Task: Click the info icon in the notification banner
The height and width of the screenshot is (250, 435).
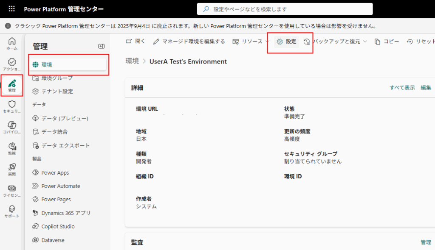Action: click(8, 26)
